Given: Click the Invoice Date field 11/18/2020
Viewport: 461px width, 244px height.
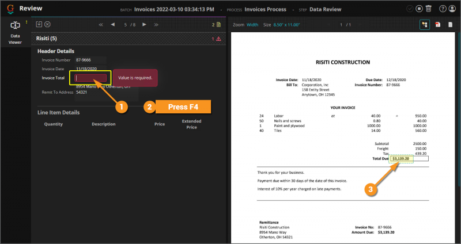Looking at the screenshot, I should tap(90, 68).
